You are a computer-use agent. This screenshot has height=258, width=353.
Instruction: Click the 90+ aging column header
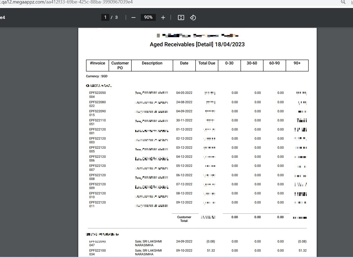click(297, 63)
